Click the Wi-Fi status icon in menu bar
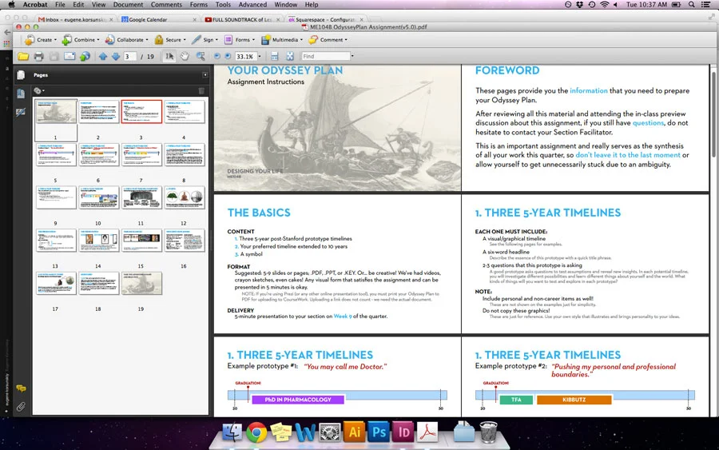Screen dimensions: 719x450 [x=605, y=5]
